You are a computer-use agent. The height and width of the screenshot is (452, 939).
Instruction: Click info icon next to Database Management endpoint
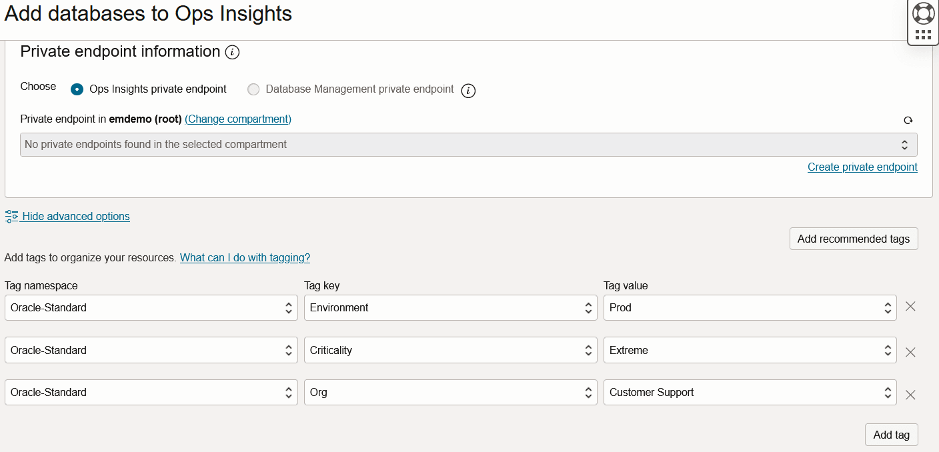coord(468,91)
